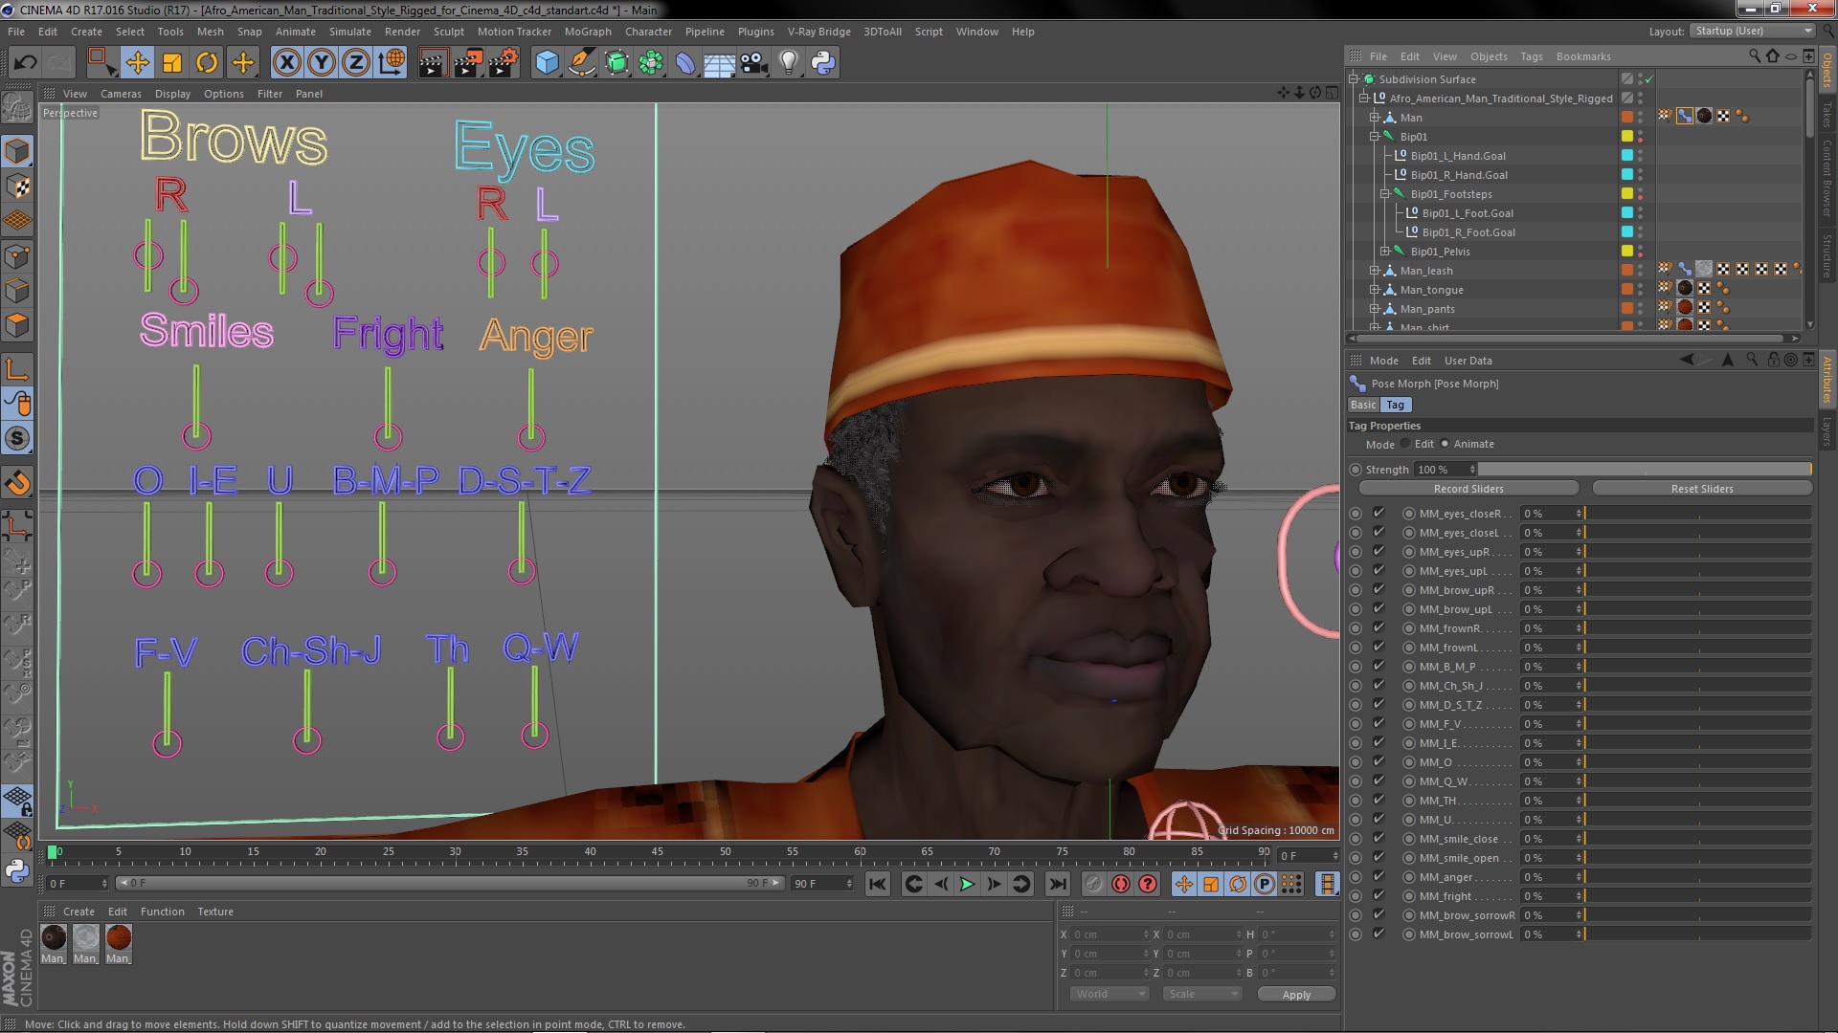
Task: Select the first Man material thumbnail
Action: (54, 938)
